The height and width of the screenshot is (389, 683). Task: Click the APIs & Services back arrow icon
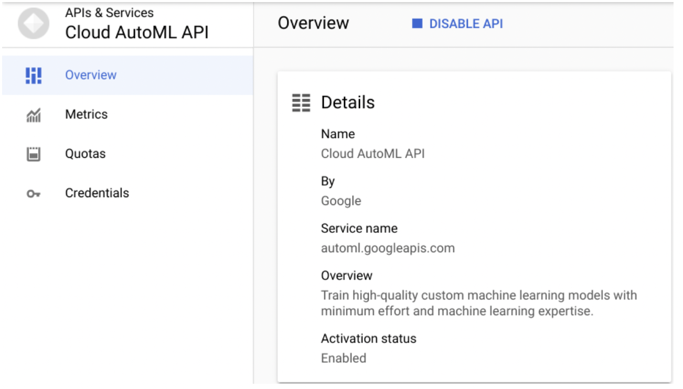[x=33, y=24]
